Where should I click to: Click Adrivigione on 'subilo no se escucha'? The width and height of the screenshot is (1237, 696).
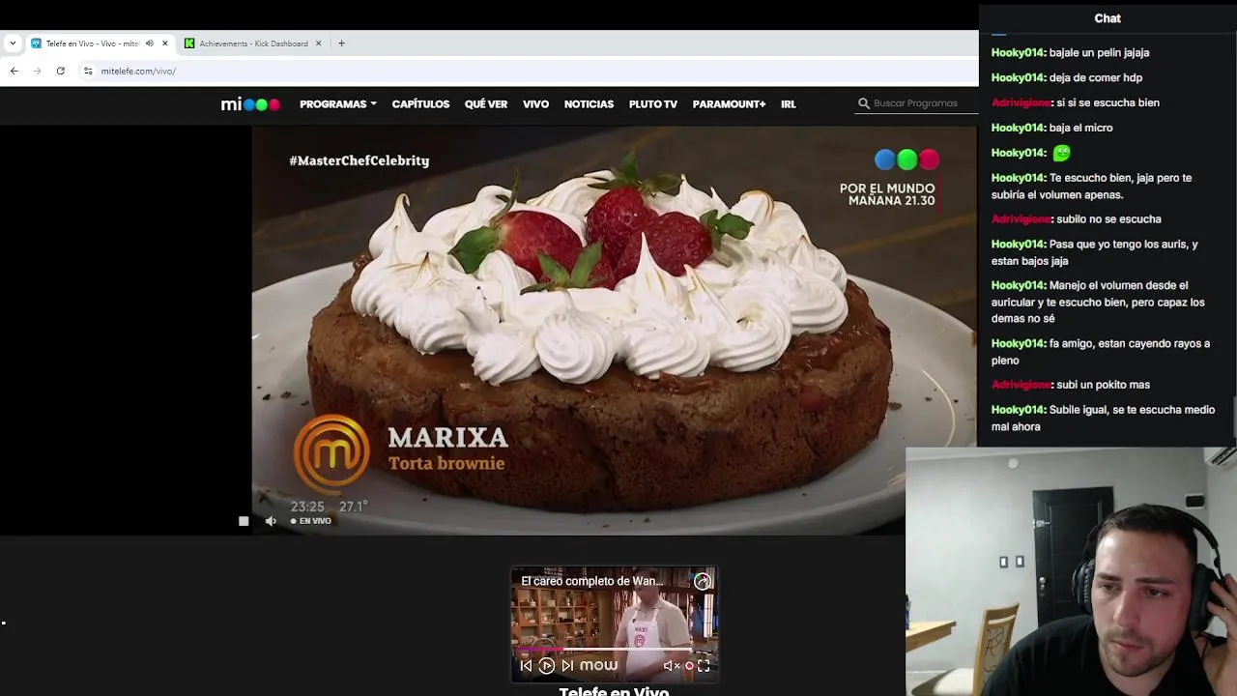(1021, 219)
